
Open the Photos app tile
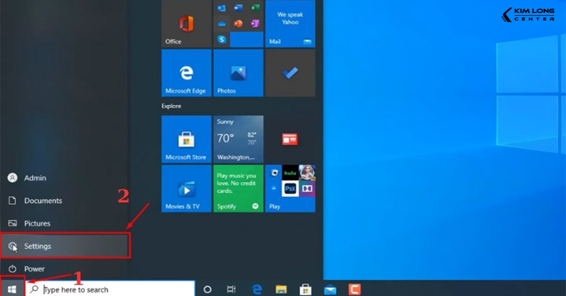click(238, 73)
